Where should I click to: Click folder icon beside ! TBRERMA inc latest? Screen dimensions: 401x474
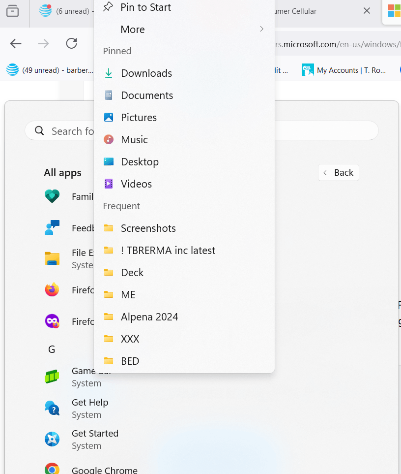109,251
